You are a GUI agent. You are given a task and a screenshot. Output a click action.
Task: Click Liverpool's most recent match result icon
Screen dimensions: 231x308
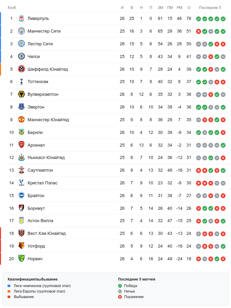[x=223, y=19]
